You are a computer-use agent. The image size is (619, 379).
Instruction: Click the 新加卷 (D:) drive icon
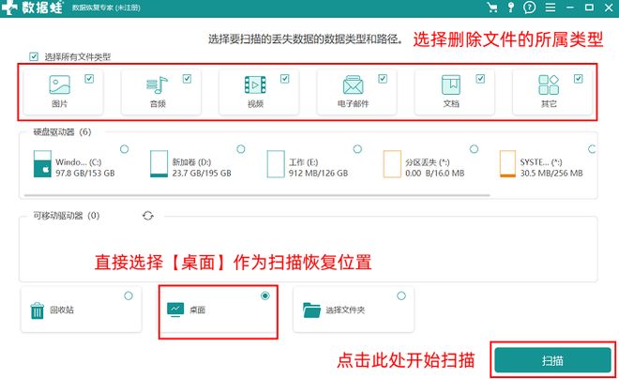click(159, 164)
